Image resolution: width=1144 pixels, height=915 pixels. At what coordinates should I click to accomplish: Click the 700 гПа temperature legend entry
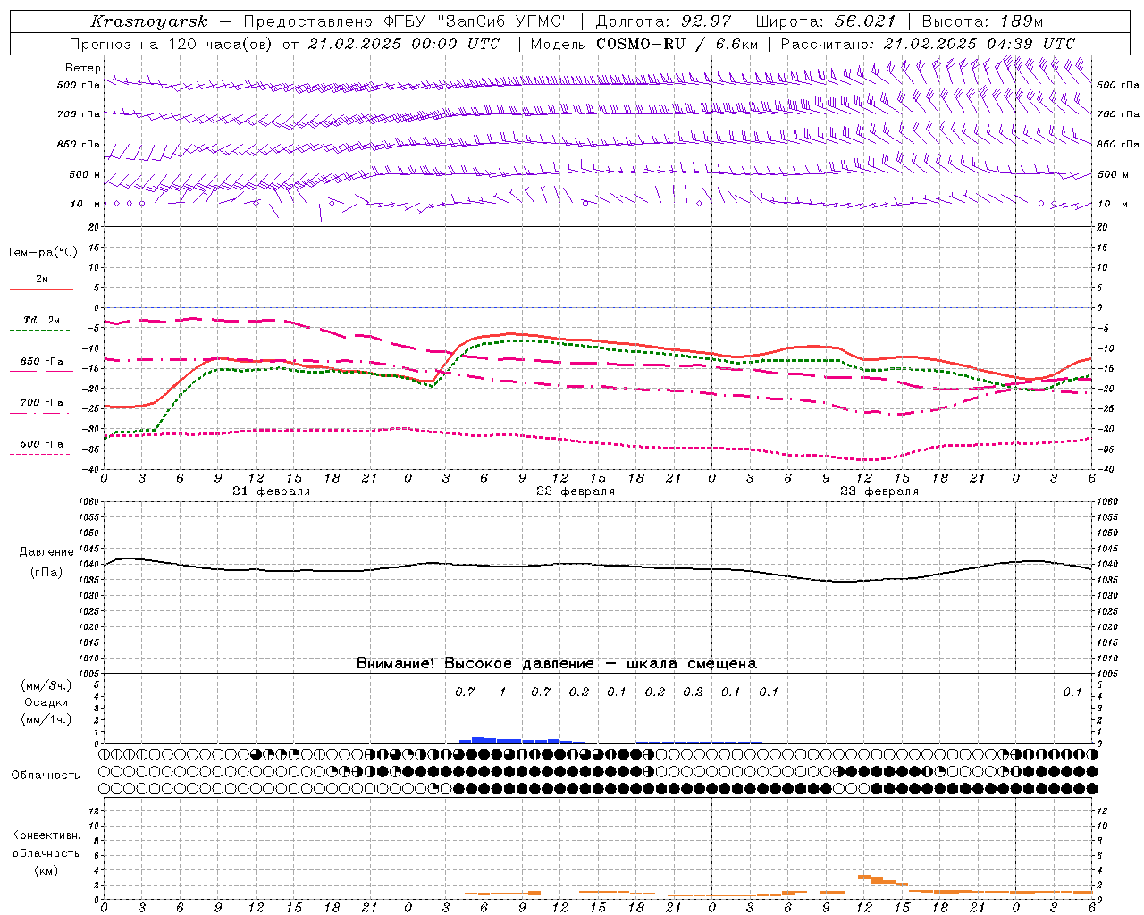pyautogui.click(x=41, y=403)
